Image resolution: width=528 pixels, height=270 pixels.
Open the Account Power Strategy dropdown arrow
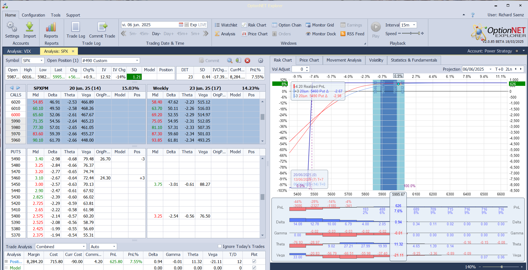[524, 51]
